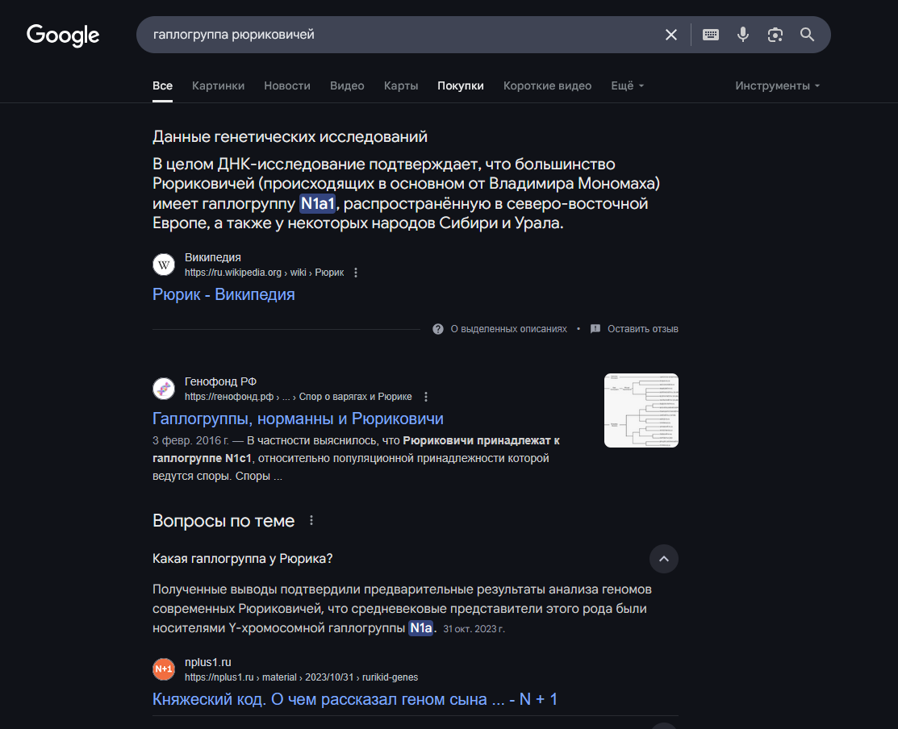The width and height of the screenshot is (898, 729).
Task: Open the haplogroup tree thumbnail image
Action: pyautogui.click(x=641, y=410)
